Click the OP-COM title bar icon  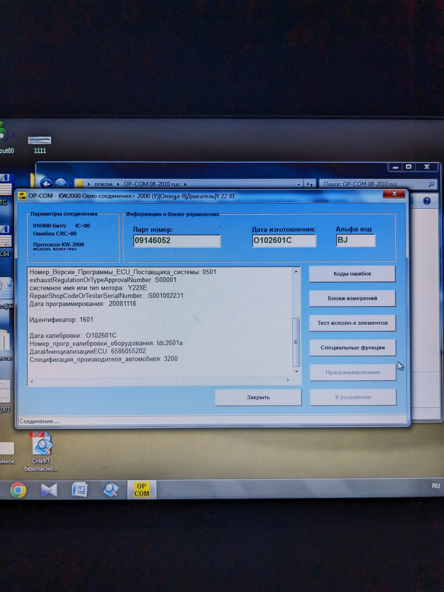click(22, 196)
